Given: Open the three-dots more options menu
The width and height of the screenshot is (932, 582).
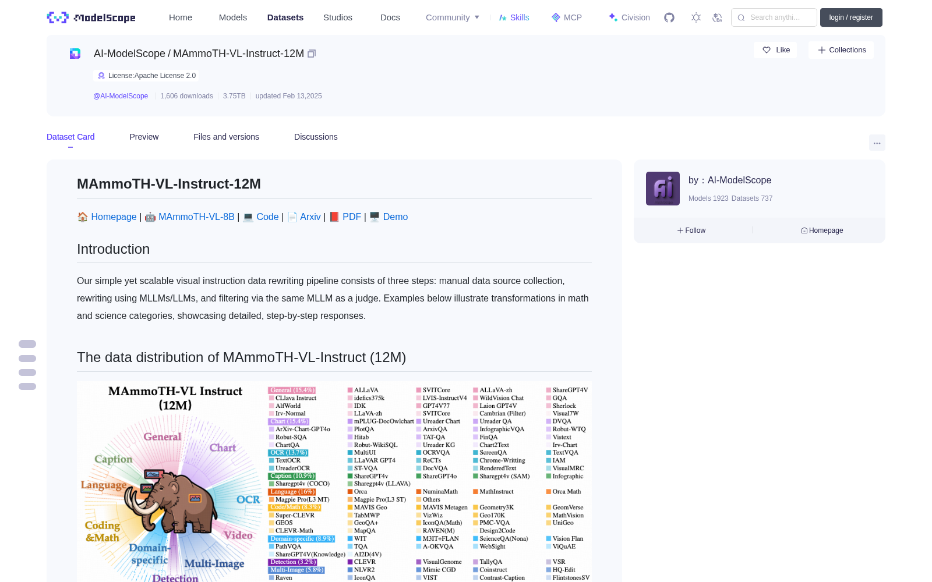Looking at the screenshot, I should point(877,143).
